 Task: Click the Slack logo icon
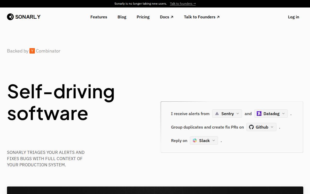195,140
